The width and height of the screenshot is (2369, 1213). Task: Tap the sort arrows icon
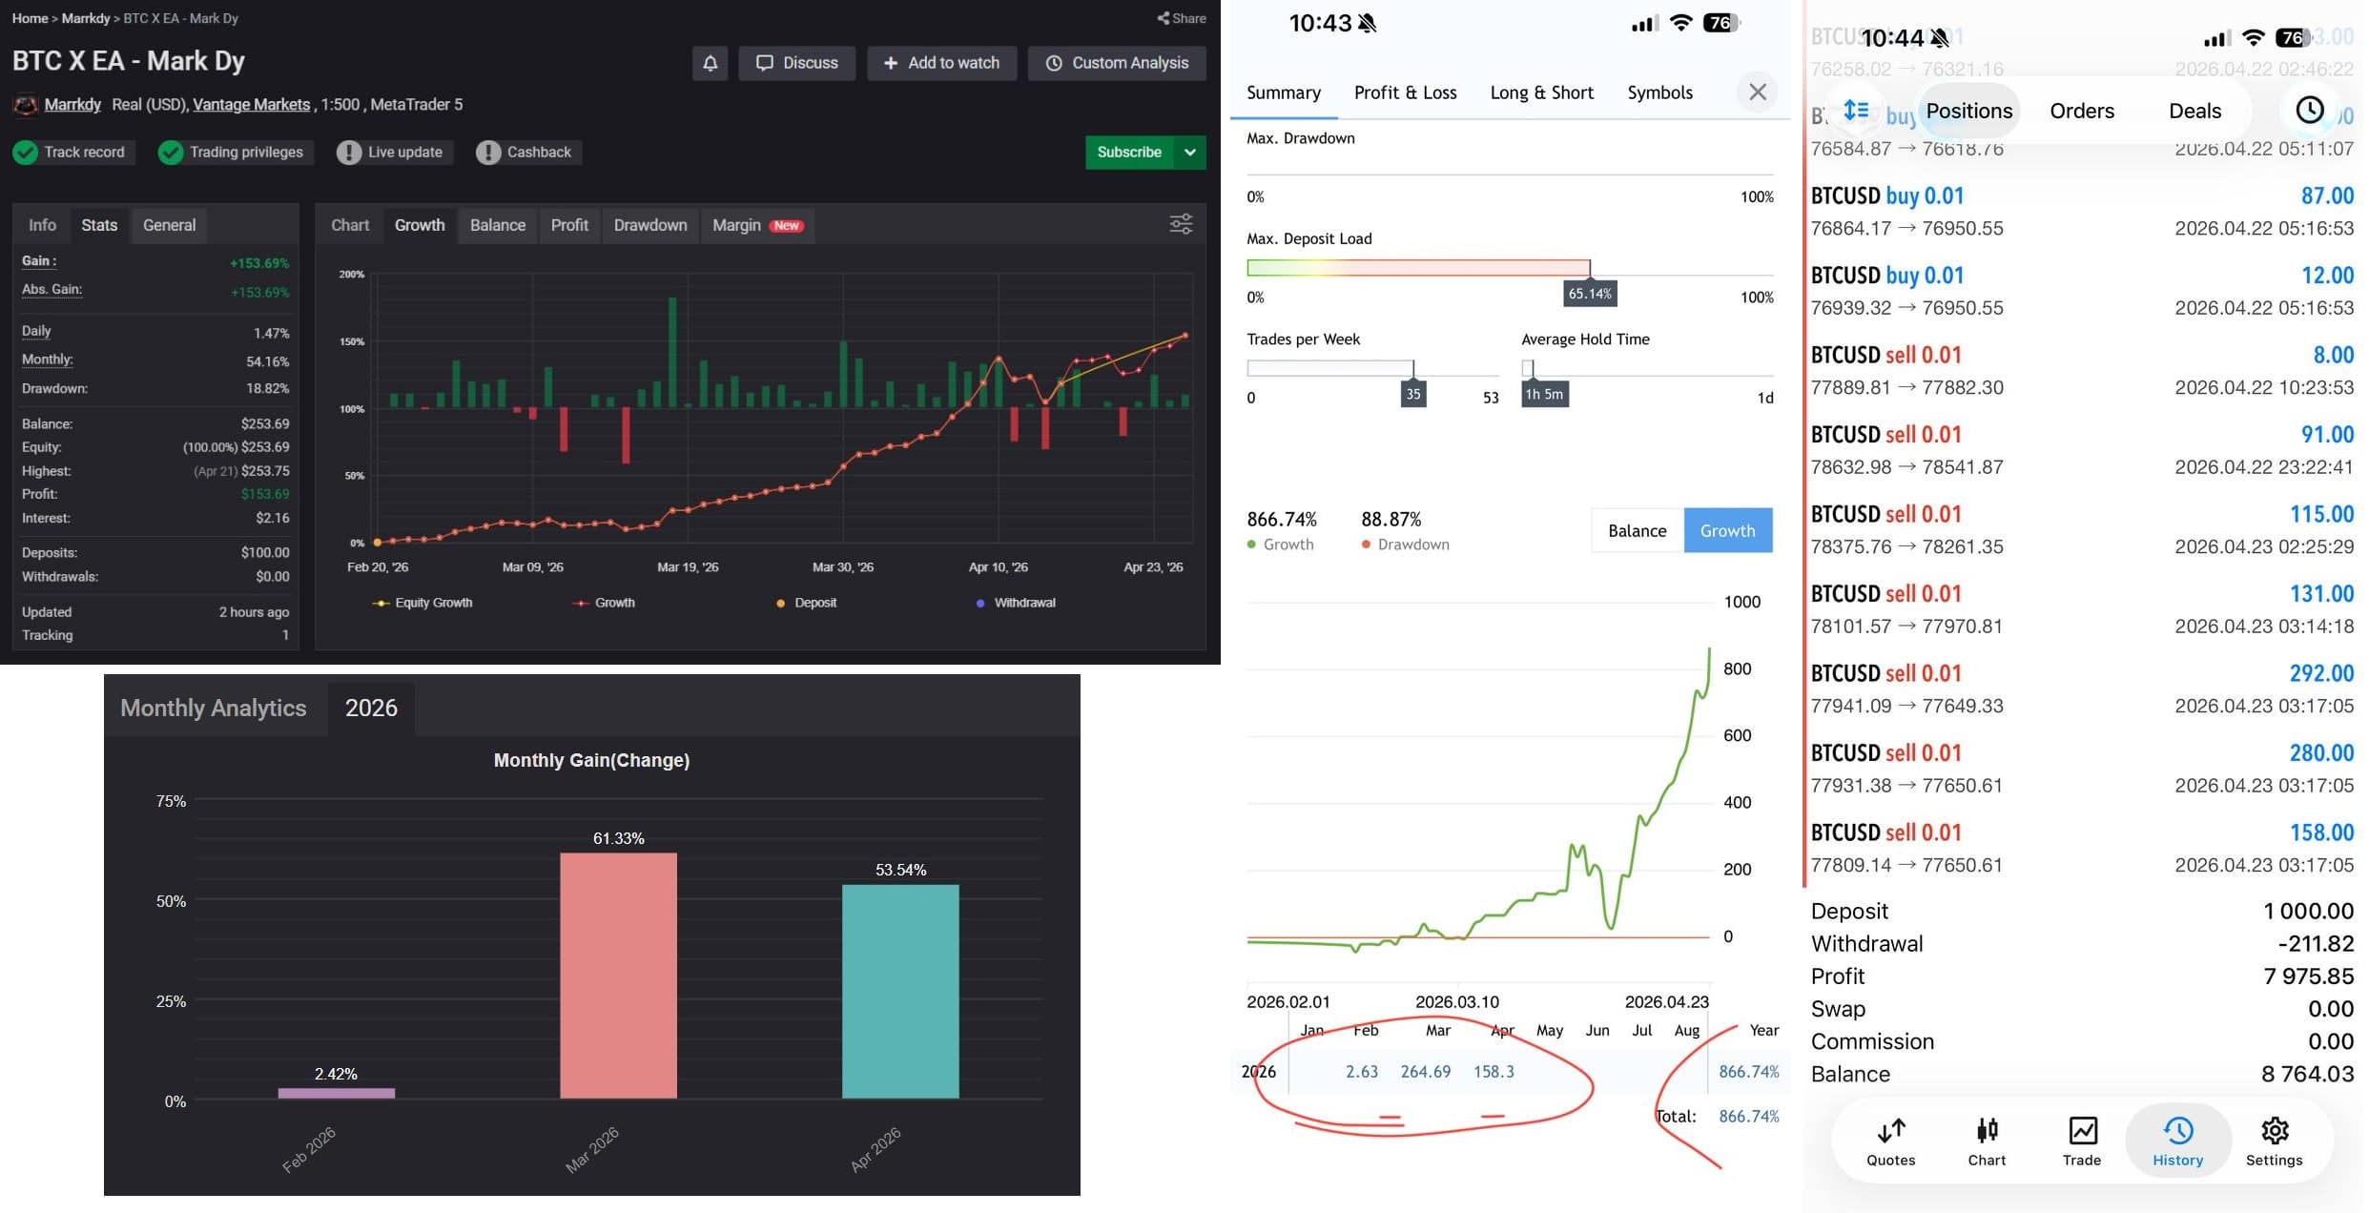1855,111
